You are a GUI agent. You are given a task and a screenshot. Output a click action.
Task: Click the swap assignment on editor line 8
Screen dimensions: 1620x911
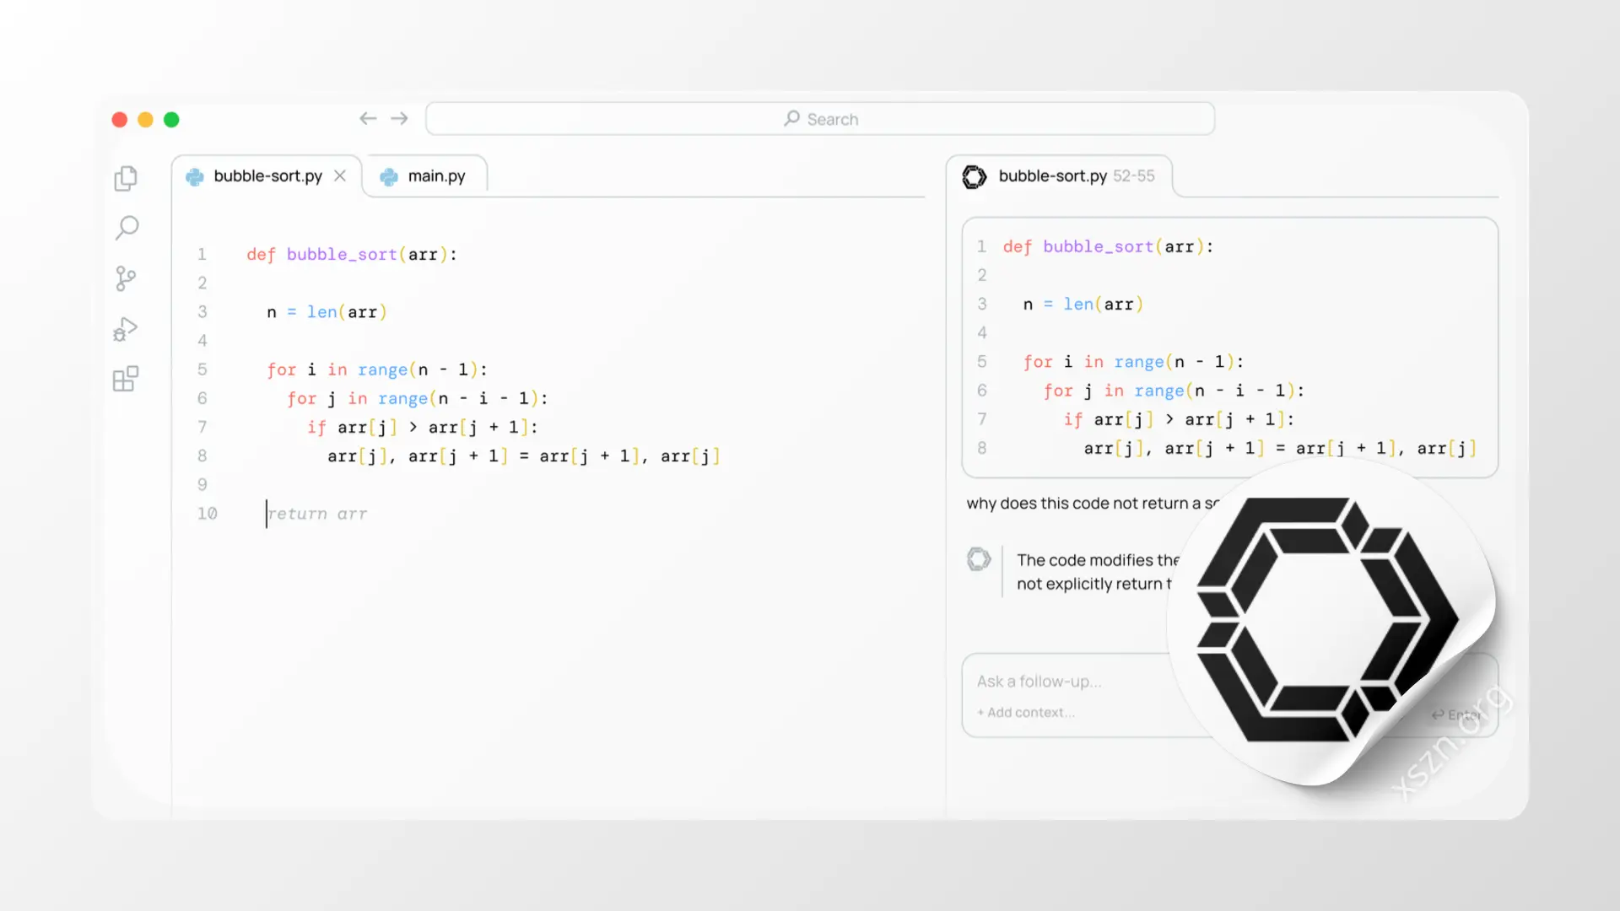tap(524, 456)
